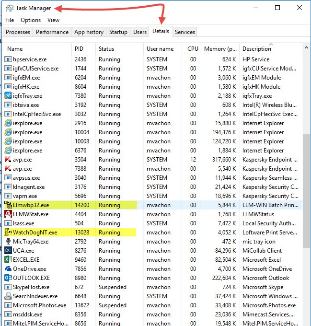Open the Options menu

[31, 20]
